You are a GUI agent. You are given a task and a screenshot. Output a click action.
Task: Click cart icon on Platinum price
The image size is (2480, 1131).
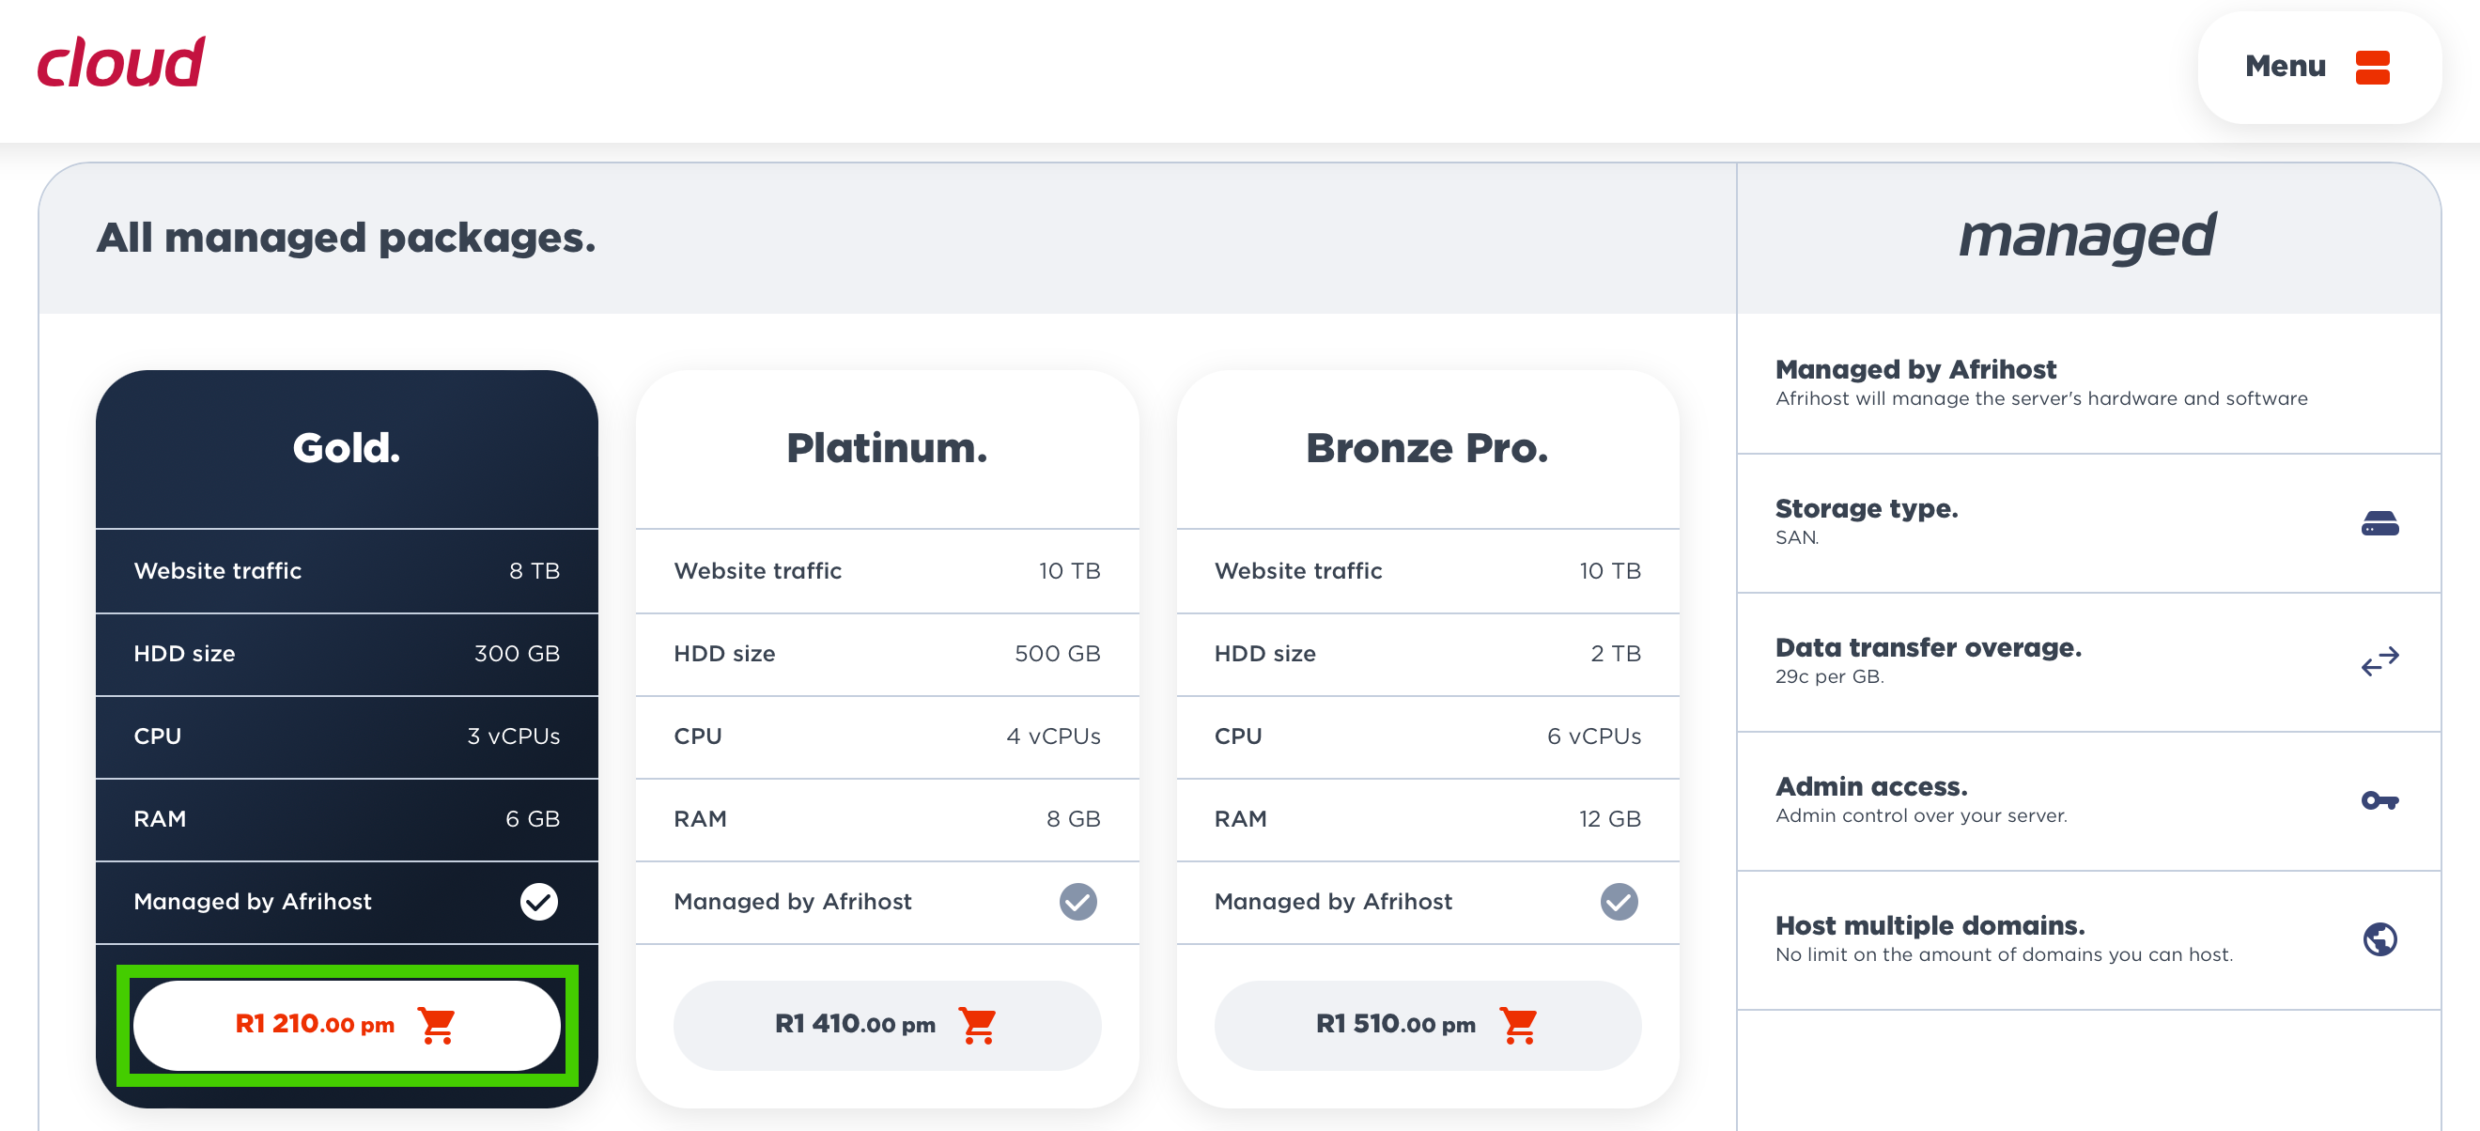[x=977, y=1025]
